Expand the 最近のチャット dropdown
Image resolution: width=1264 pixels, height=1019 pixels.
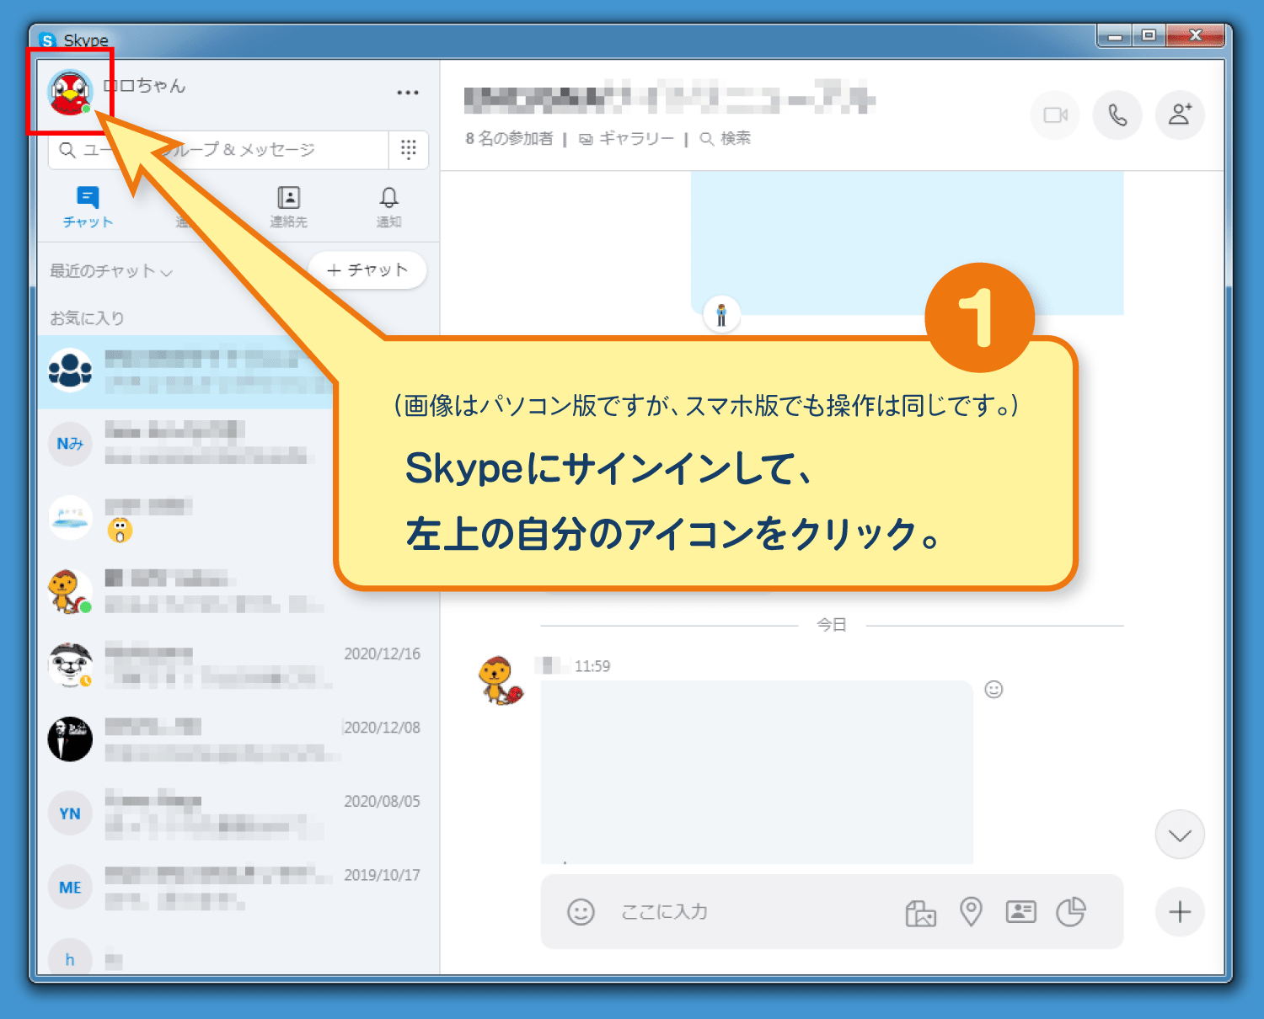pyautogui.click(x=111, y=271)
